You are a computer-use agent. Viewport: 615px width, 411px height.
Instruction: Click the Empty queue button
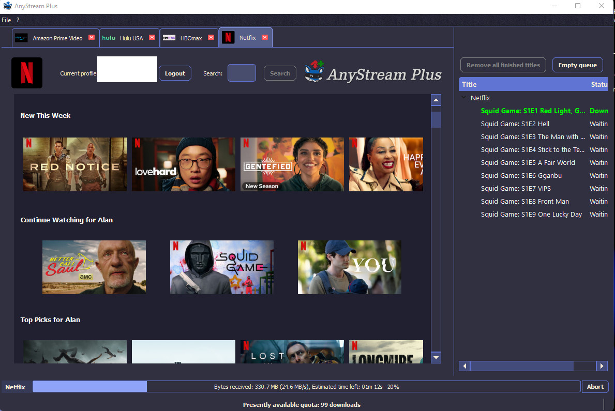(577, 65)
